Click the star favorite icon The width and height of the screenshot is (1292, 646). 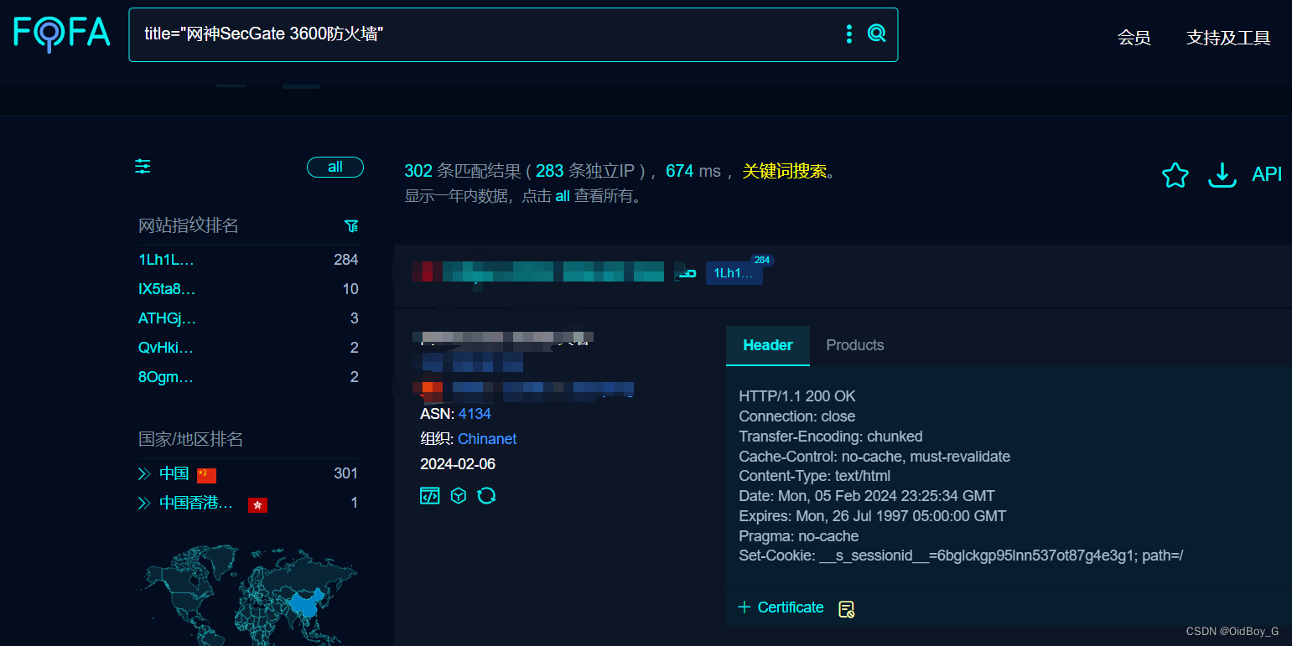point(1175,174)
